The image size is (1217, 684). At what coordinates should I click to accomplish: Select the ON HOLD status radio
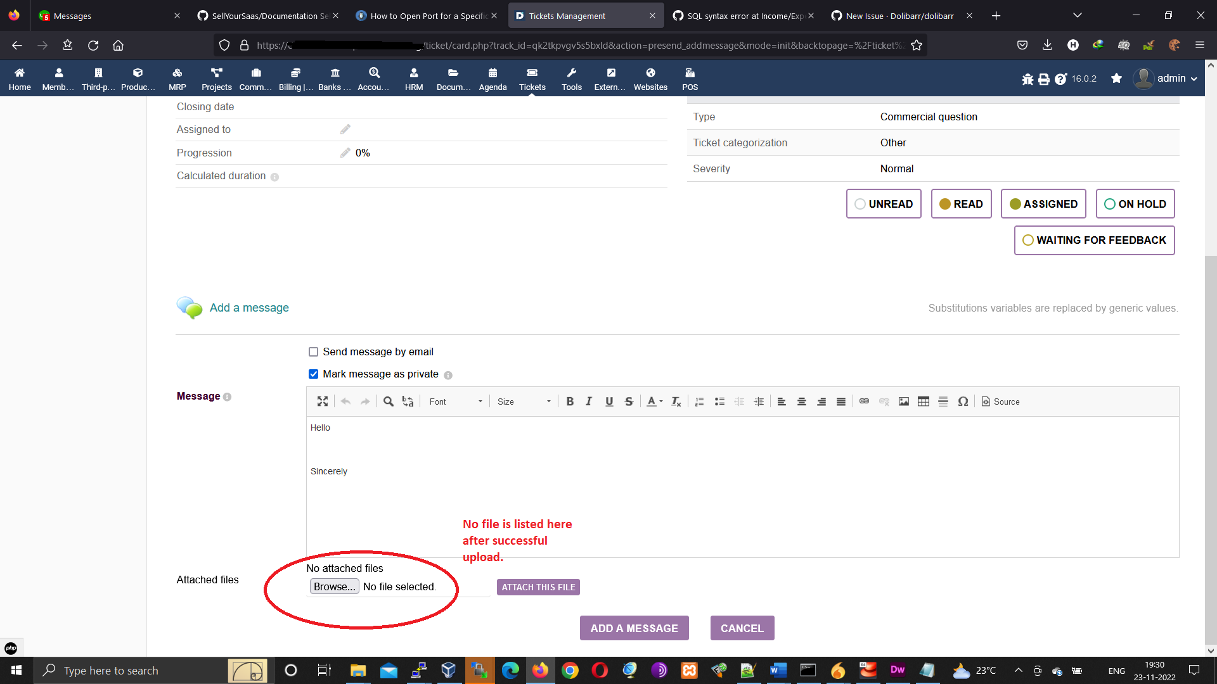(x=1109, y=204)
